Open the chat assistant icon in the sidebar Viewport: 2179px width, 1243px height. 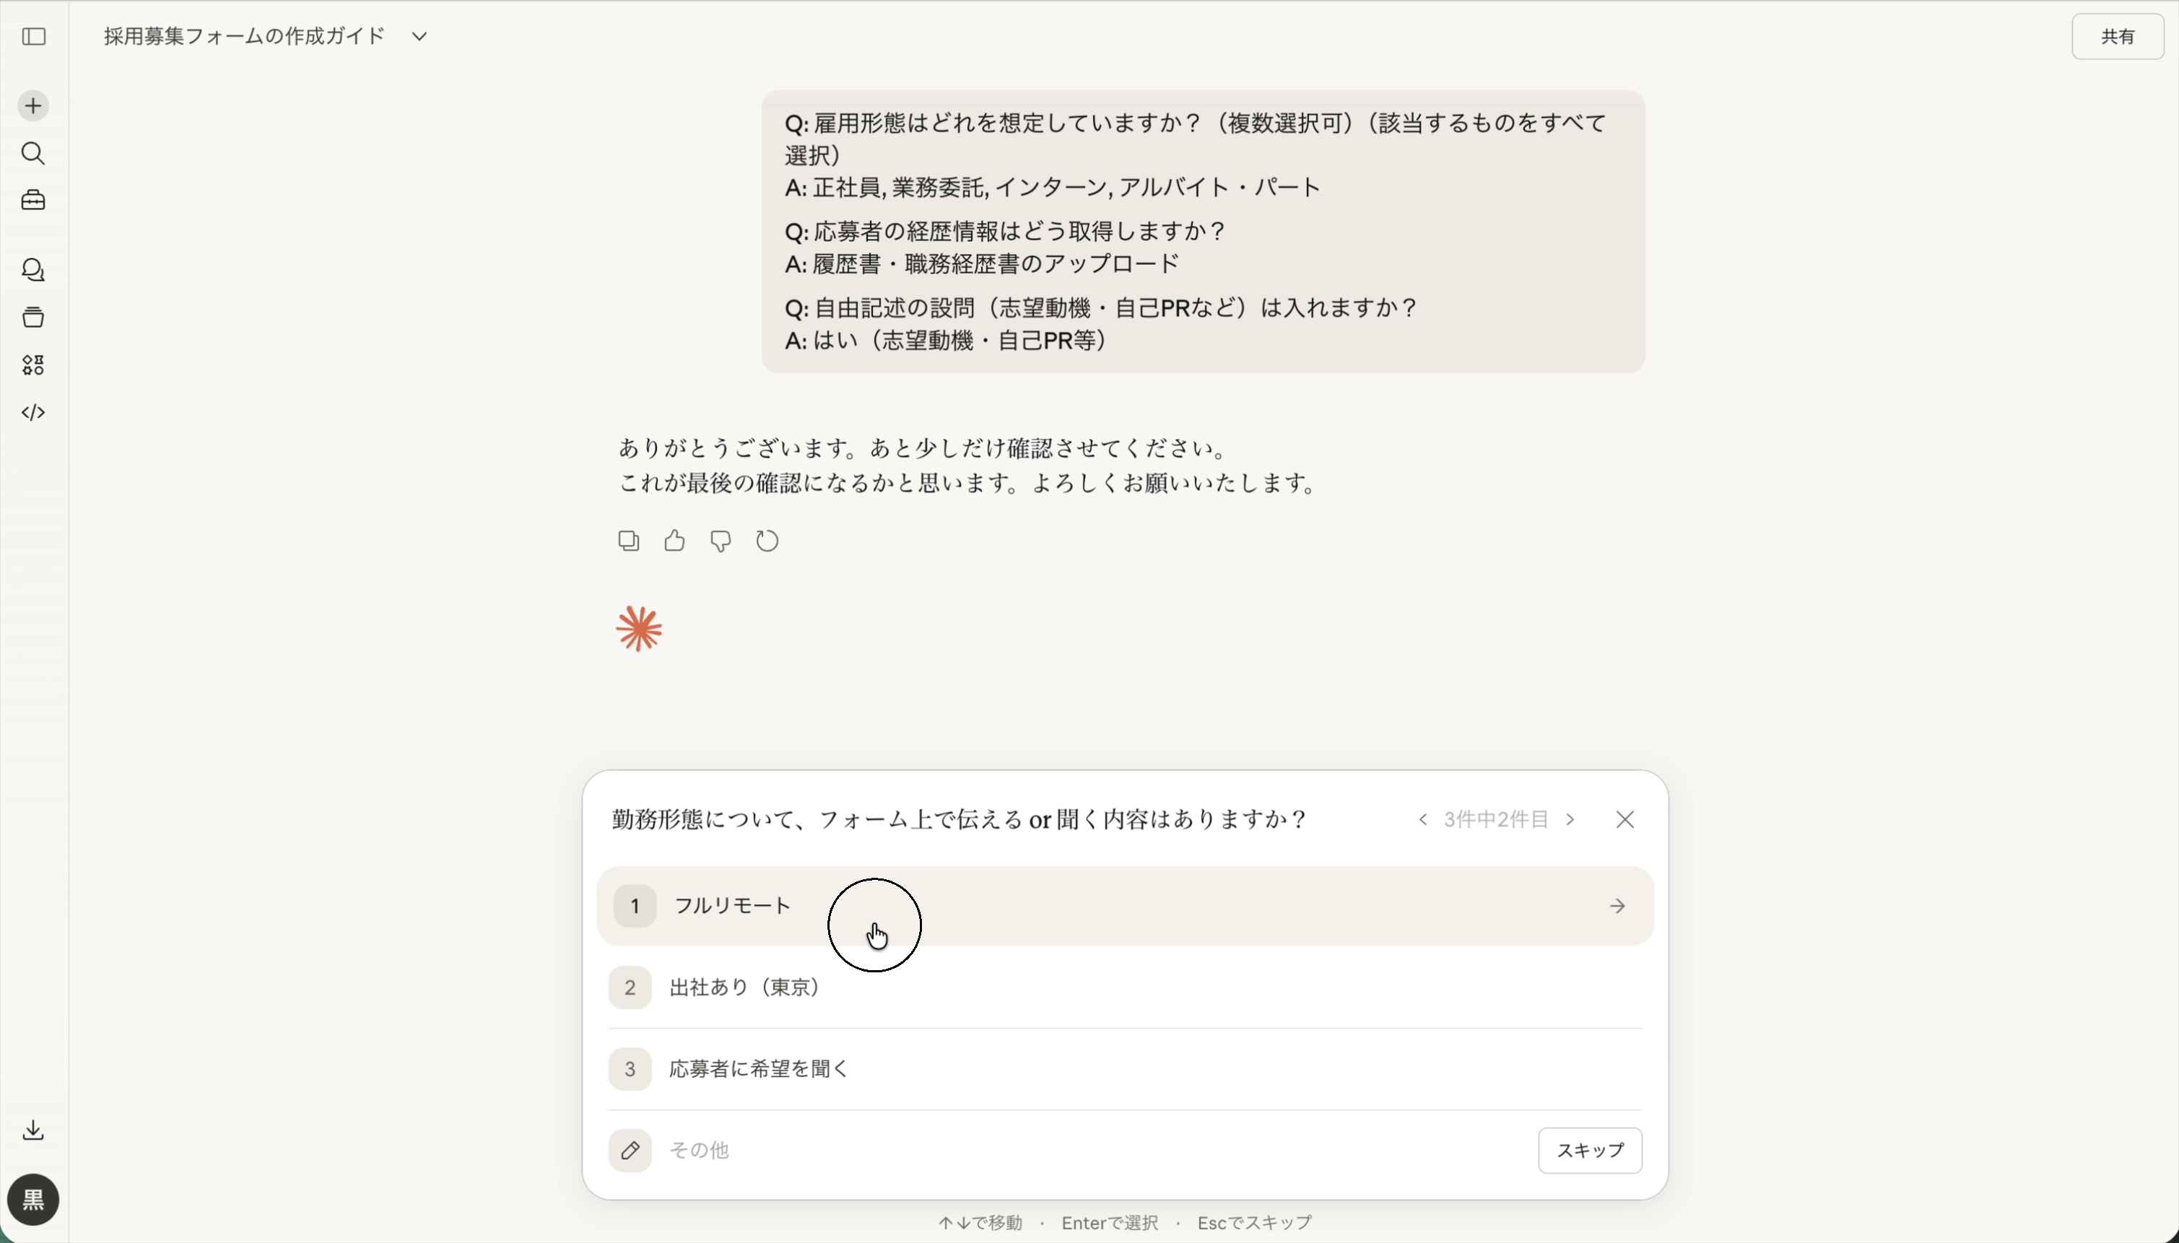[x=33, y=271]
